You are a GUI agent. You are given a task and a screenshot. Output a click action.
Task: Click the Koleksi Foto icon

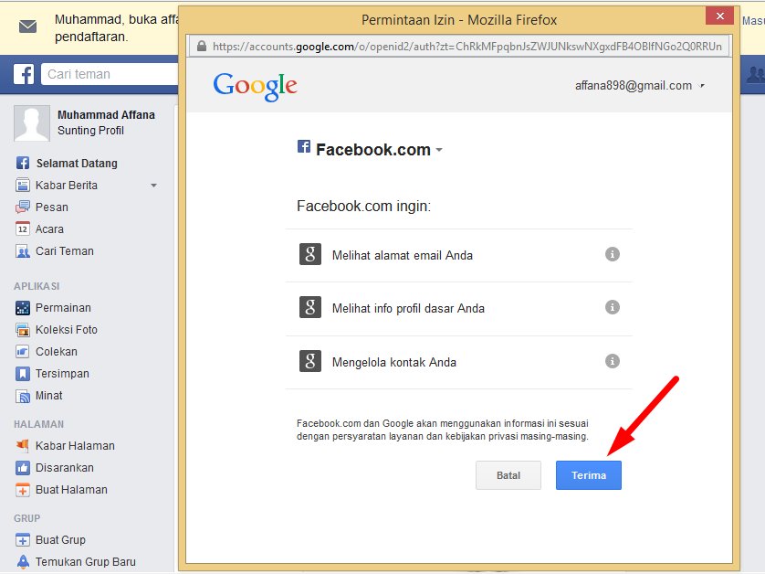(x=23, y=330)
